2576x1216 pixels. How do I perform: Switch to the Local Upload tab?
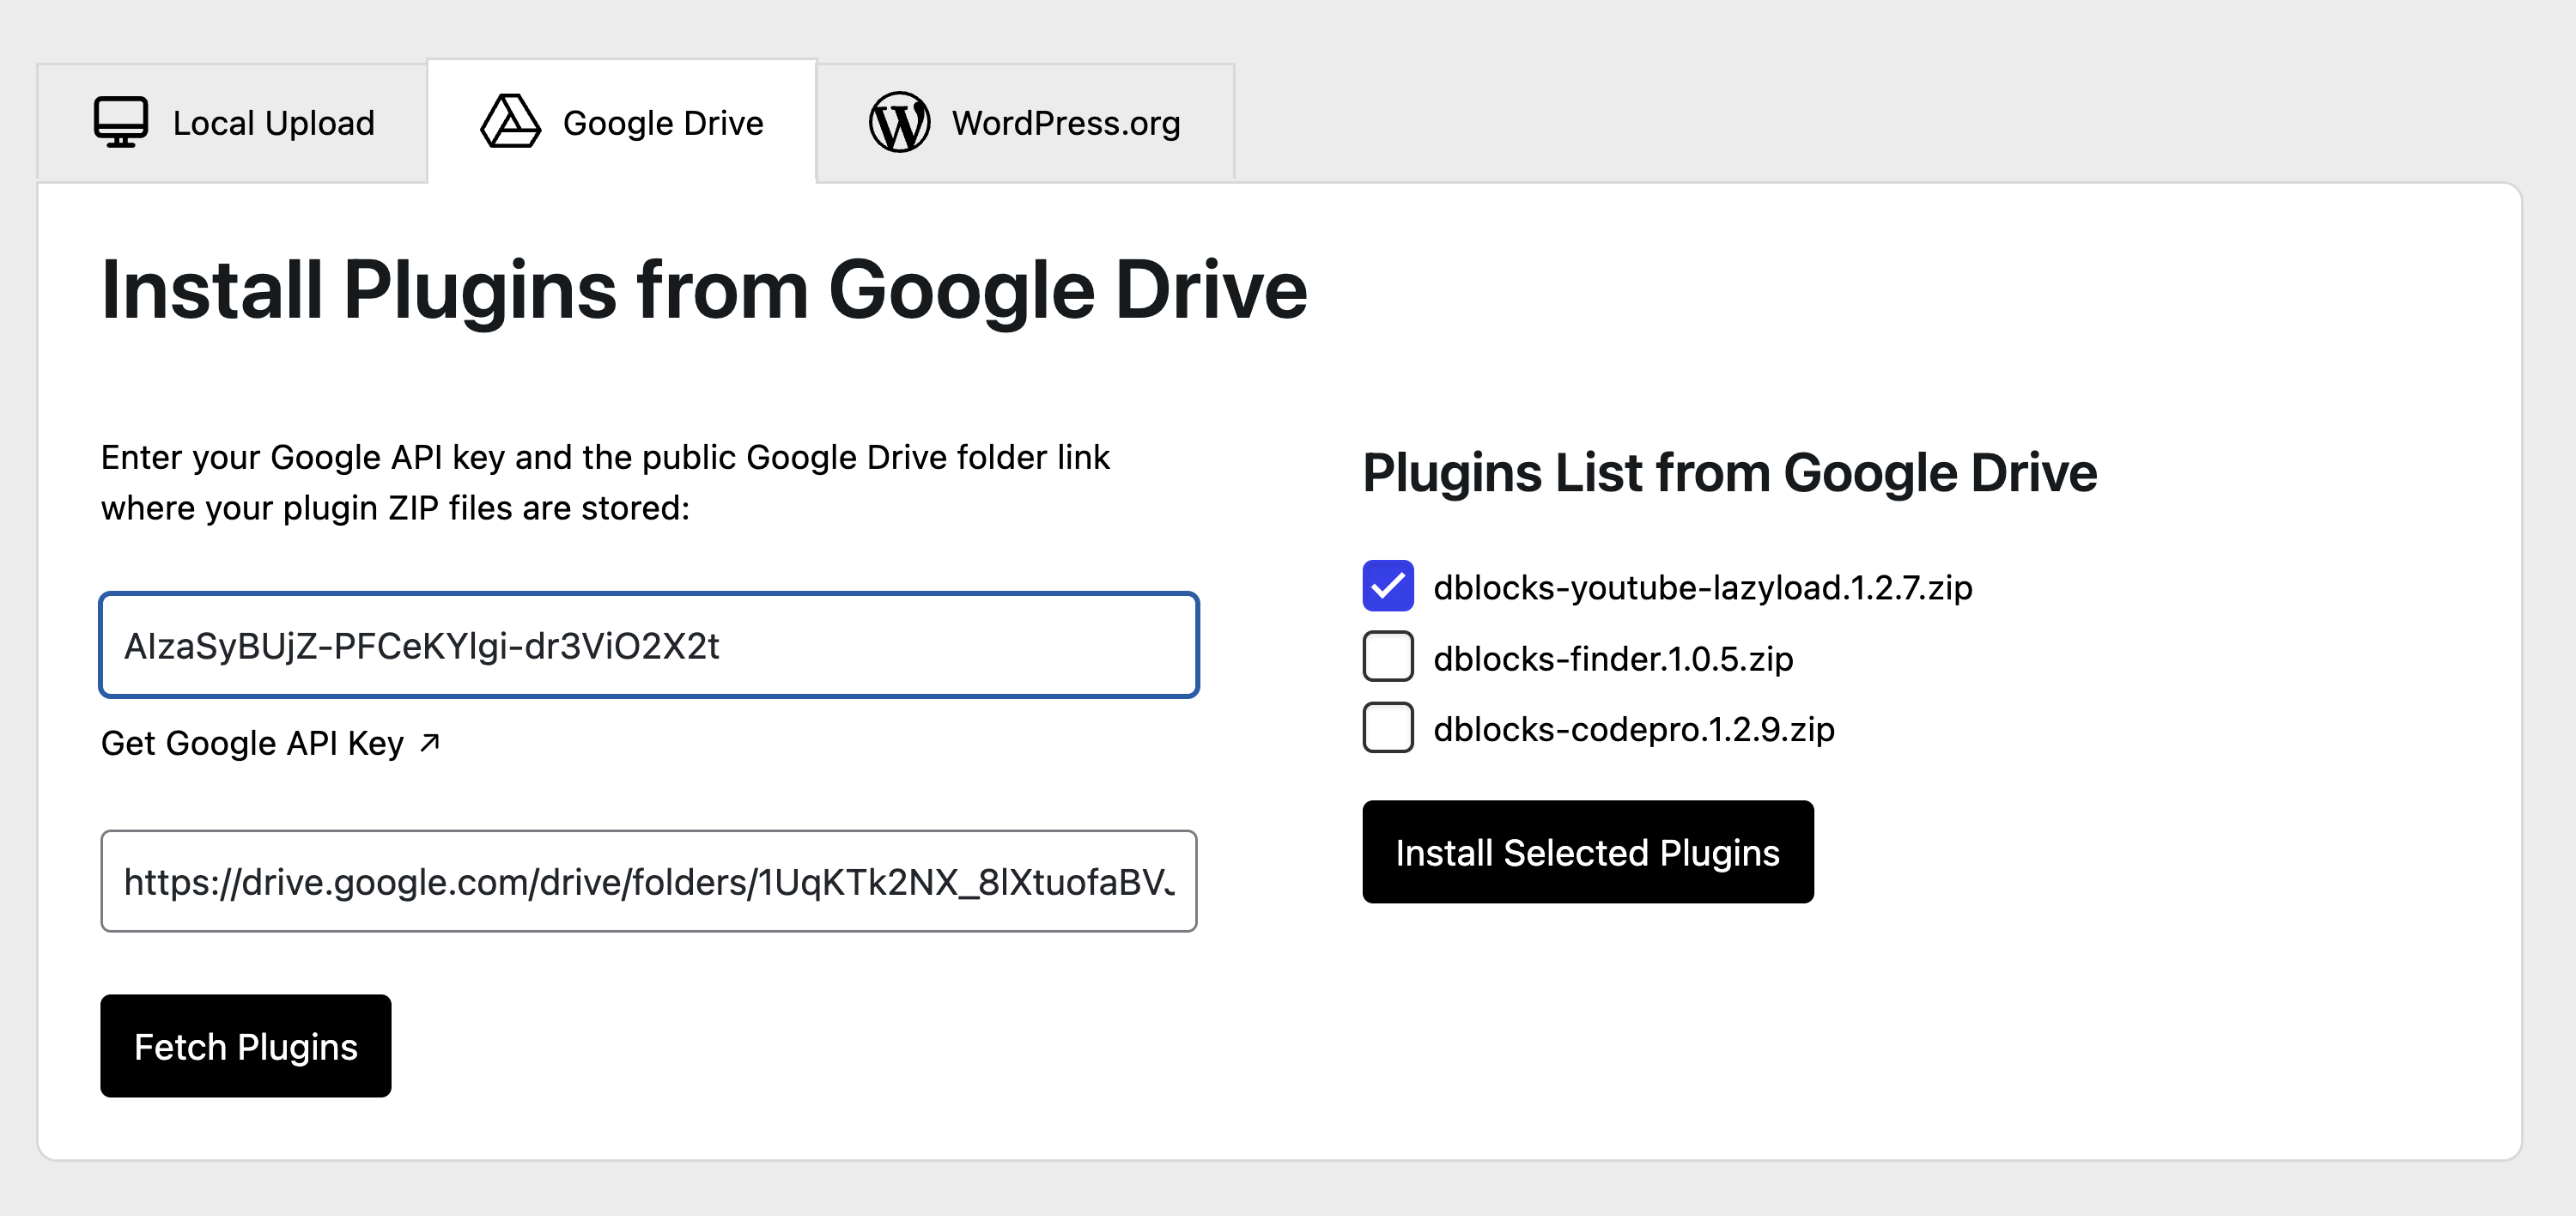[x=233, y=123]
